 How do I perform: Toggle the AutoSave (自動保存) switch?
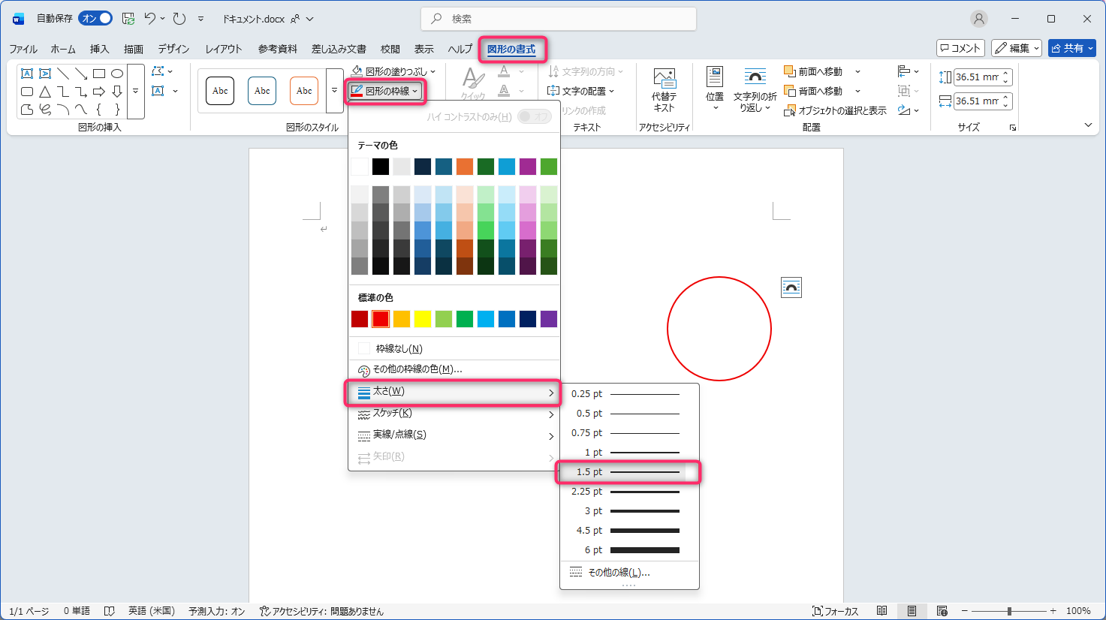95,19
